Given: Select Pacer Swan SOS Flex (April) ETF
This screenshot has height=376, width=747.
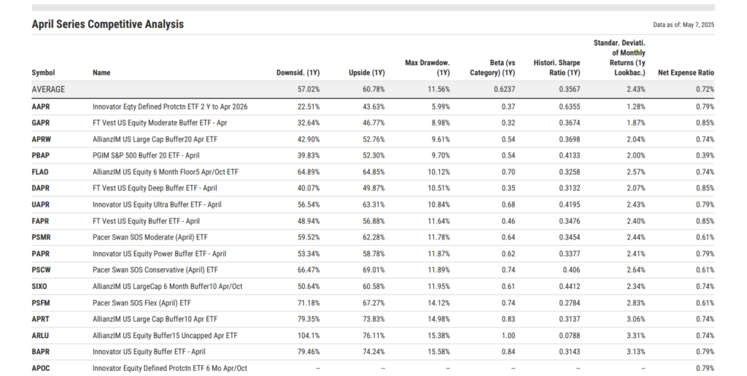Looking at the screenshot, I should tap(142, 303).
